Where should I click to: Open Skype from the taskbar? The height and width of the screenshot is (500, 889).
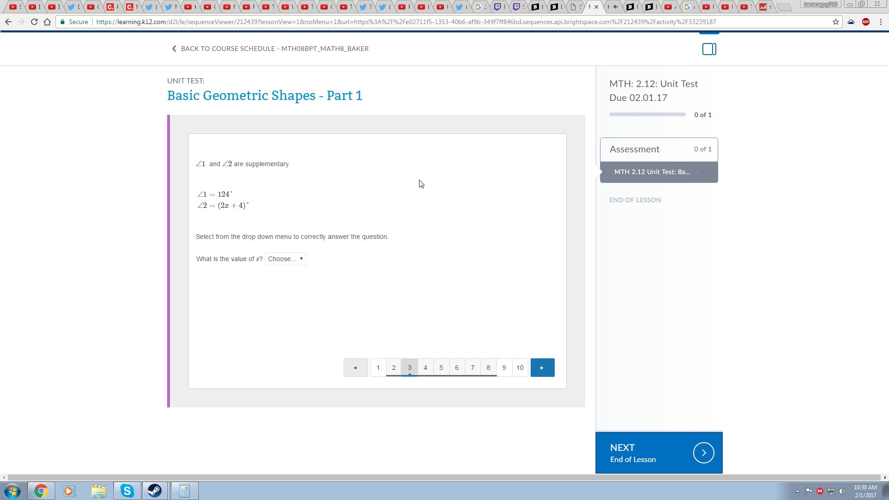click(x=127, y=491)
